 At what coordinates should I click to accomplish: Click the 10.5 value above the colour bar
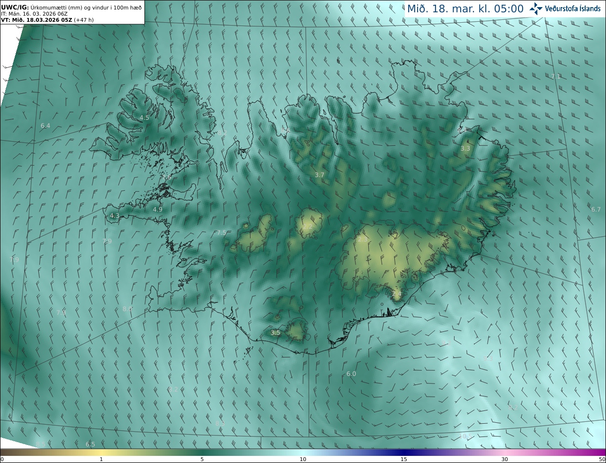click(466, 436)
